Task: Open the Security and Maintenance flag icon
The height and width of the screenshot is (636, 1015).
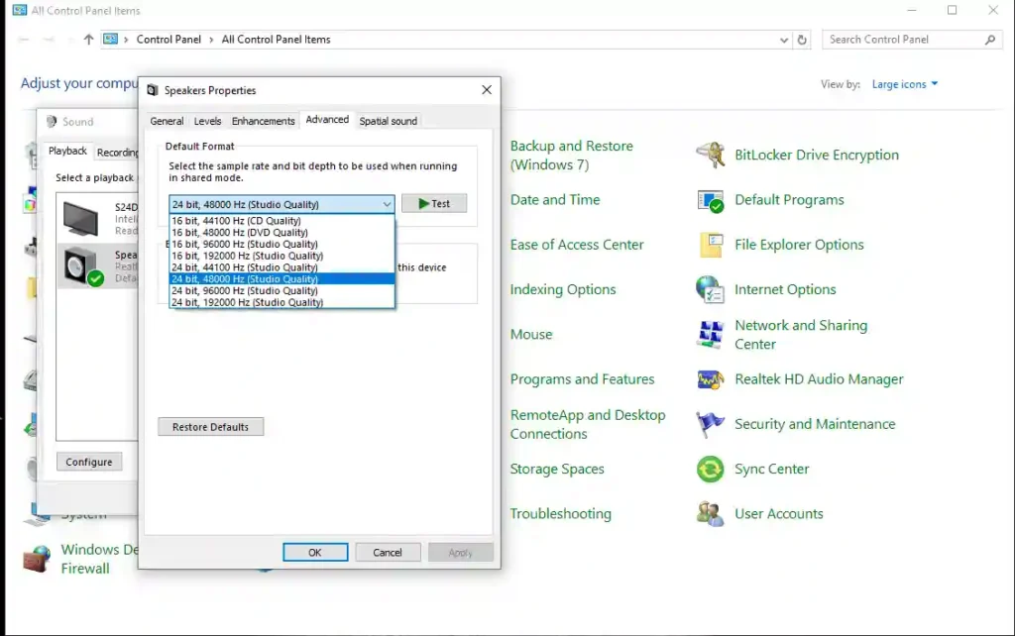Action: pos(710,424)
